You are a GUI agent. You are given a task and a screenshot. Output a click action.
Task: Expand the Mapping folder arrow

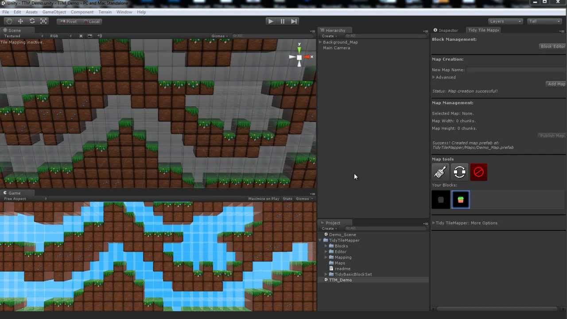coord(326,257)
